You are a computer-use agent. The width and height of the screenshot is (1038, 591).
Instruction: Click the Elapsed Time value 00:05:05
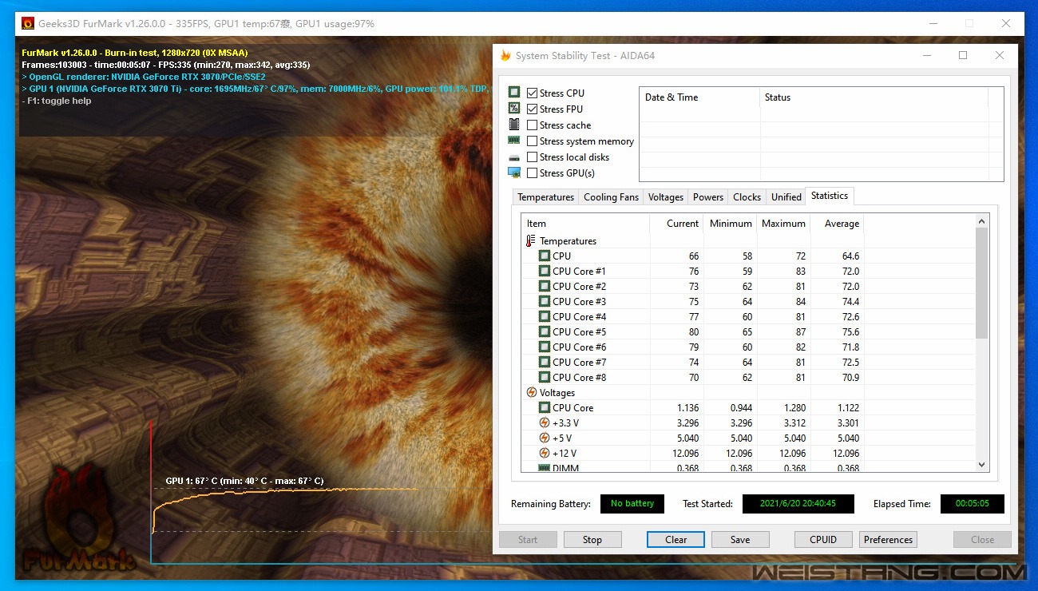pyautogui.click(x=972, y=504)
